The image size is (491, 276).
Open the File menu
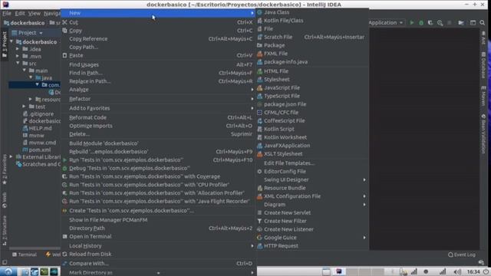tap(7, 13)
